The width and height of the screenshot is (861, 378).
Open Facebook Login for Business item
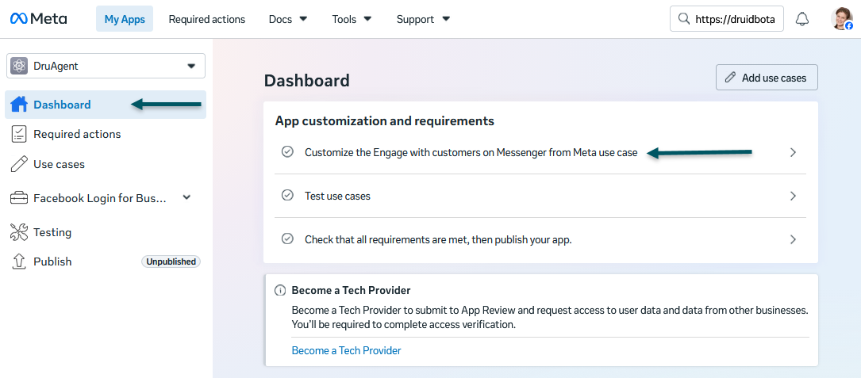pos(99,198)
